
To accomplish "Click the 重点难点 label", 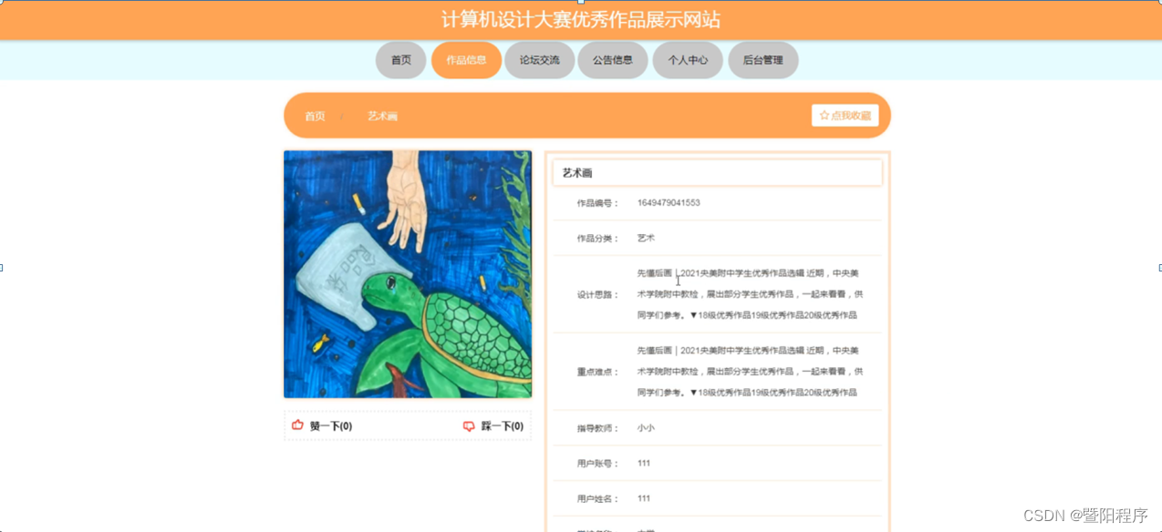I will point(598,373).
